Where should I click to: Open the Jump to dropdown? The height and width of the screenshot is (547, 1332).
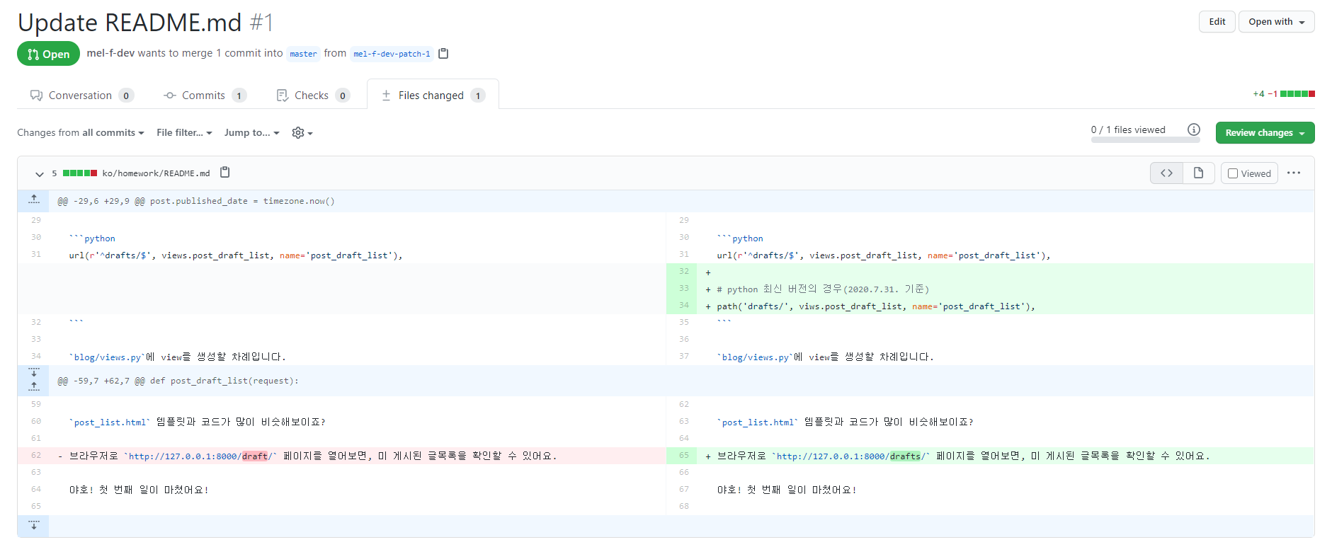click(252, 132)
